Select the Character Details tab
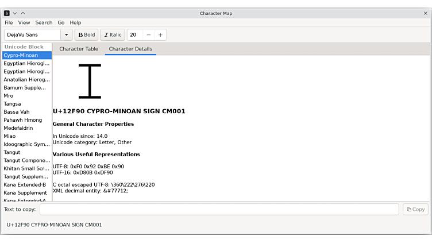Screen dimensions: 432x243 (x=130, y=49)
